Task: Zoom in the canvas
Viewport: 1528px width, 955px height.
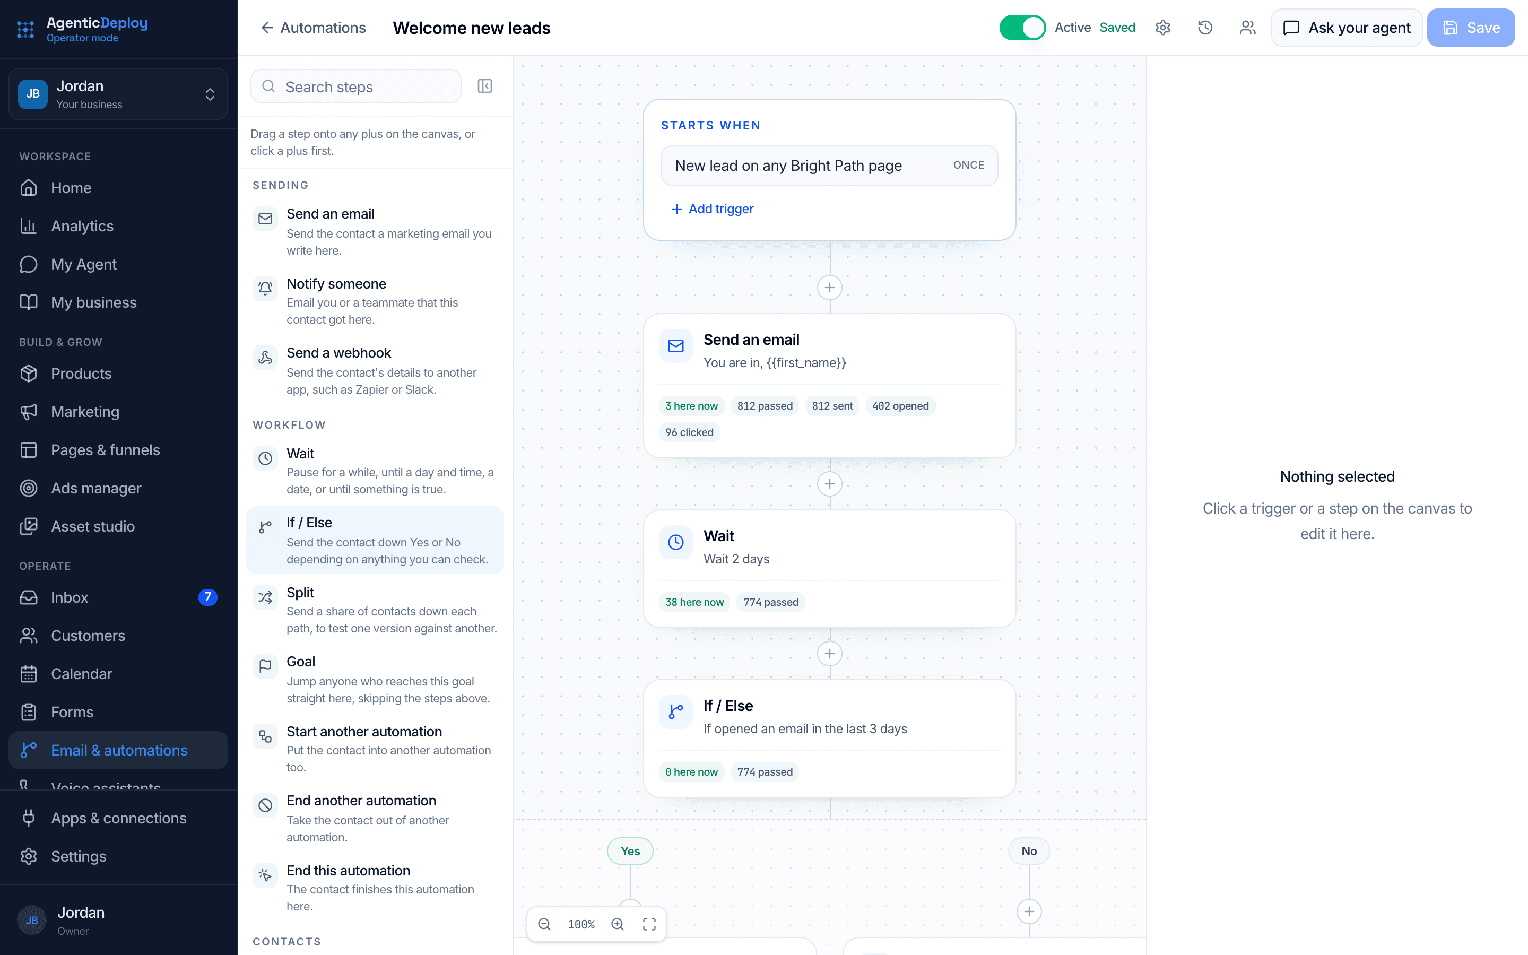Action: tap(618, 925)
